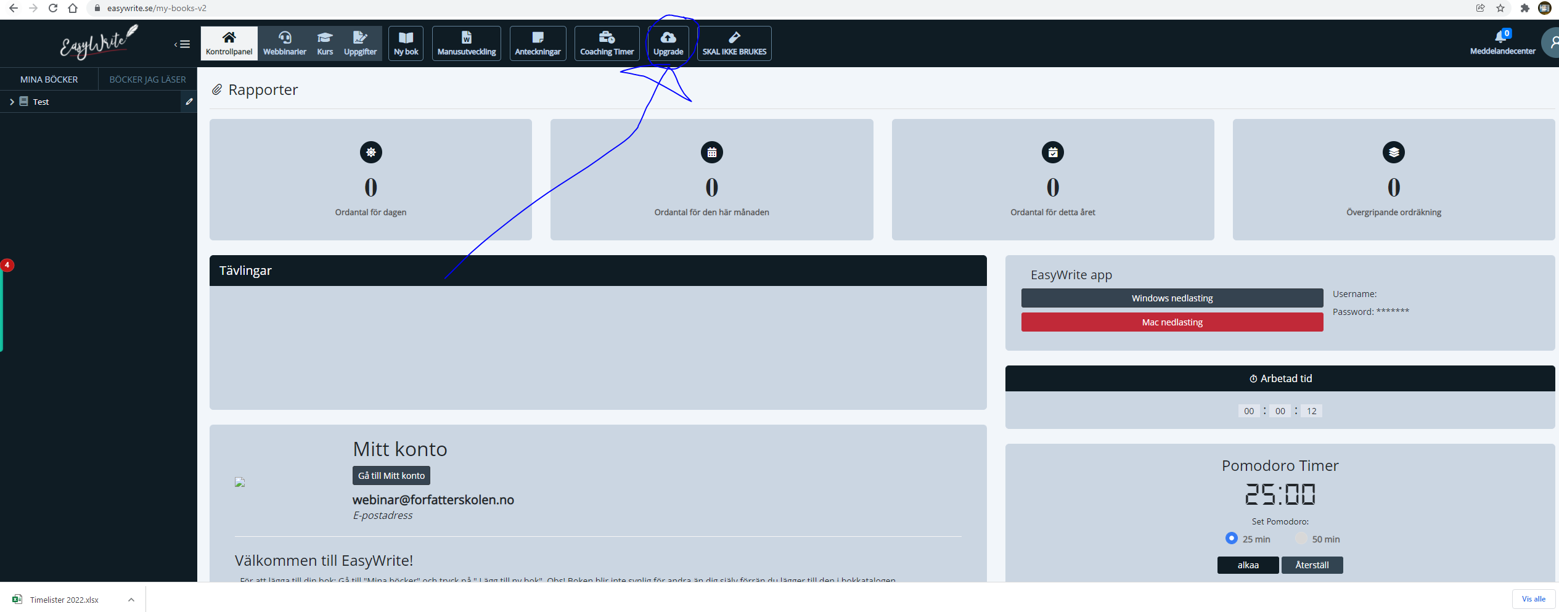The image size is (1559, 612).
Task: Launch the Coaching Timer
Action: pyautogui.click(x=607, y=43)
